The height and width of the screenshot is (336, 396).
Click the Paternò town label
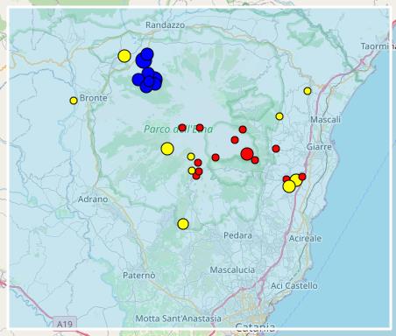point(139,276)
